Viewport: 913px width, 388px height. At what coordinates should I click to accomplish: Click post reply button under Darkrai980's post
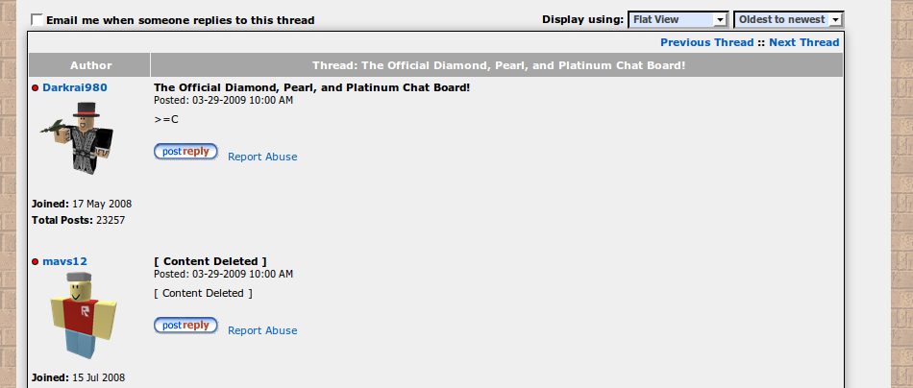(x=185, y=151)
